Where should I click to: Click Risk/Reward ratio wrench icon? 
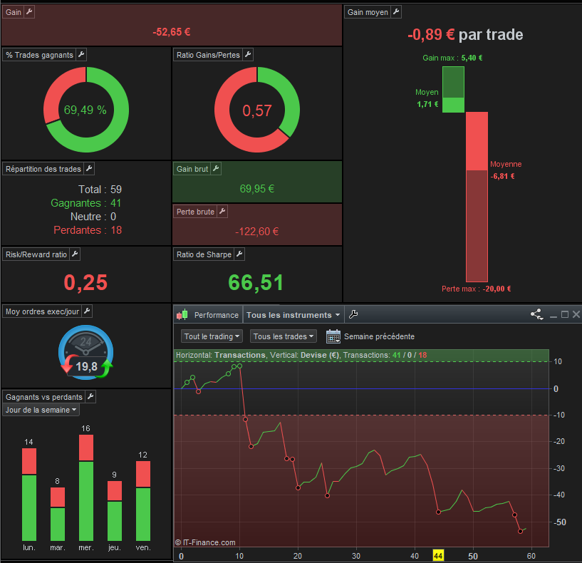(75, 254)
